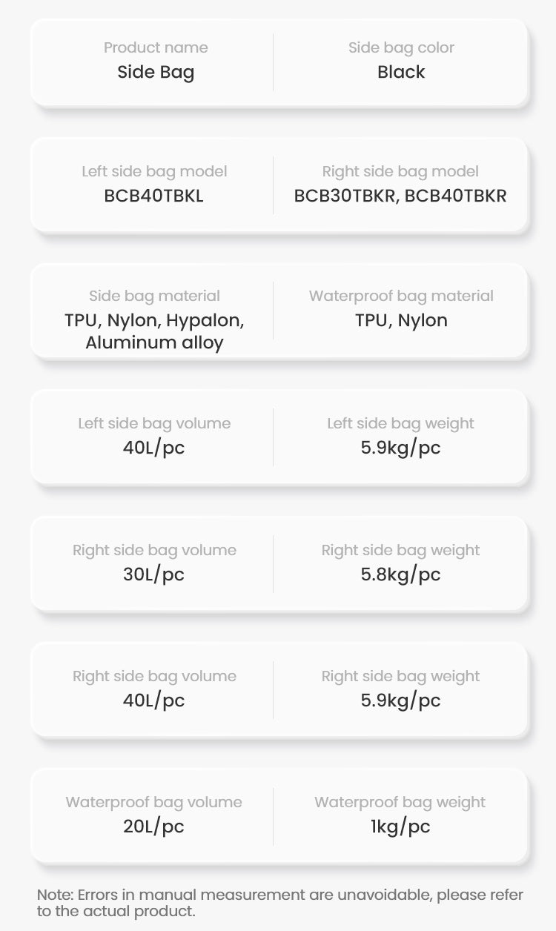Click the "Product name" label
The width and height of the screenshot is (556, 931).
coord(156,48)
